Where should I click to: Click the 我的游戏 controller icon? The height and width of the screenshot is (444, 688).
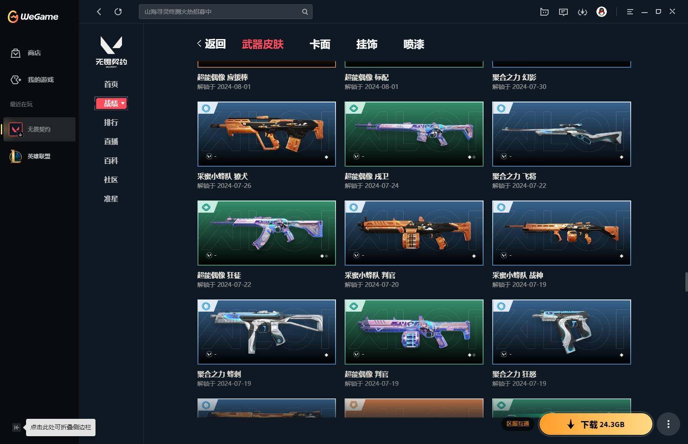(16, 80)
